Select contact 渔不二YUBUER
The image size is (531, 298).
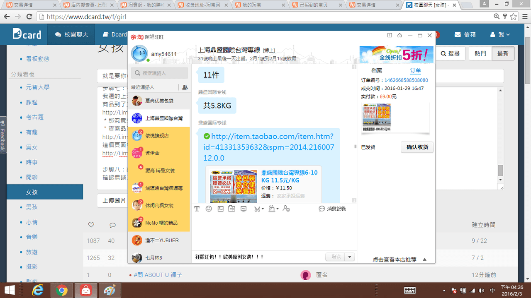click(x=159, y=240)
